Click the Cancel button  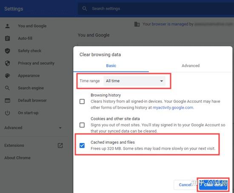[185, 185]
